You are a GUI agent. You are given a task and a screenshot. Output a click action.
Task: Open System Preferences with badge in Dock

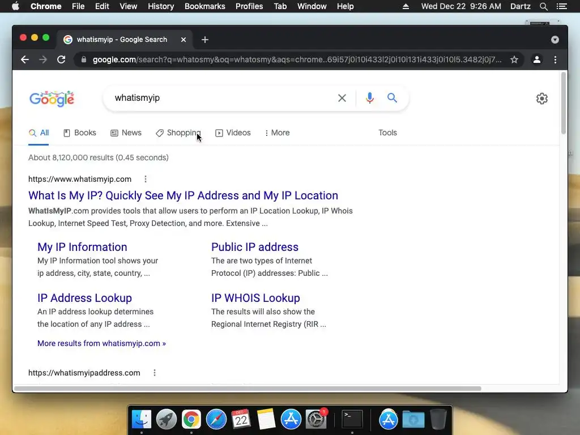pos(316,420)
